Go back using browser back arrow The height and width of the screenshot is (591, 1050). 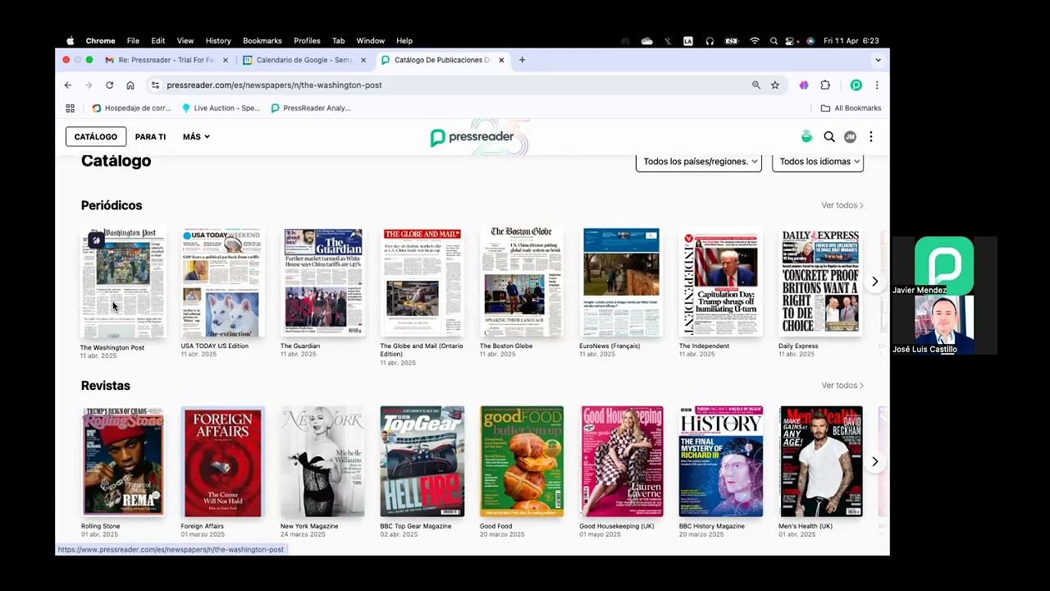point(68,85)
